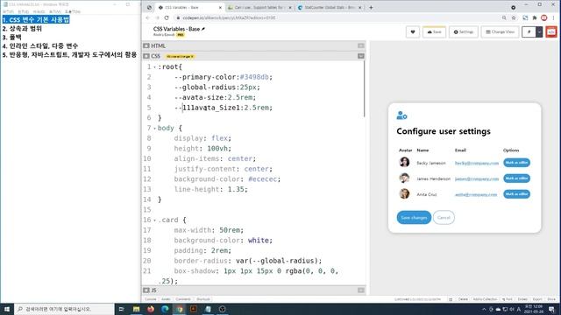561x315 pixels.
Task: Click Add to Collection in footer
Action: (485, 299)
